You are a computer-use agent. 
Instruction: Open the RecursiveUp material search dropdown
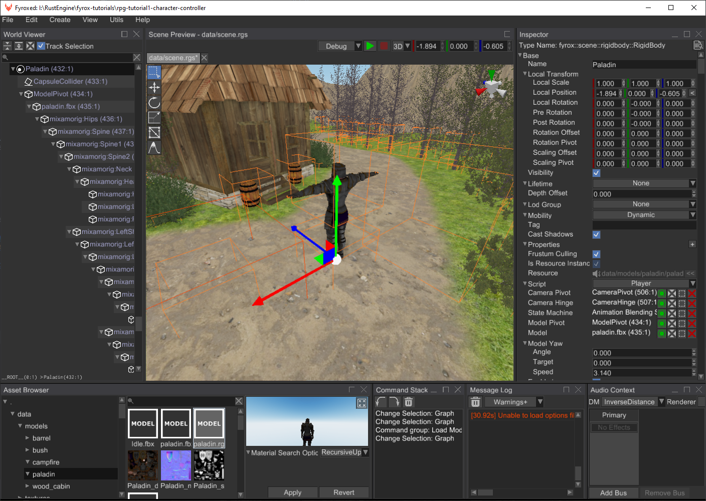coord(344,452)
